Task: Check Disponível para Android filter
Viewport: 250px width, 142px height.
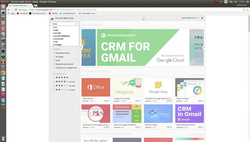Action: [54, 64]
